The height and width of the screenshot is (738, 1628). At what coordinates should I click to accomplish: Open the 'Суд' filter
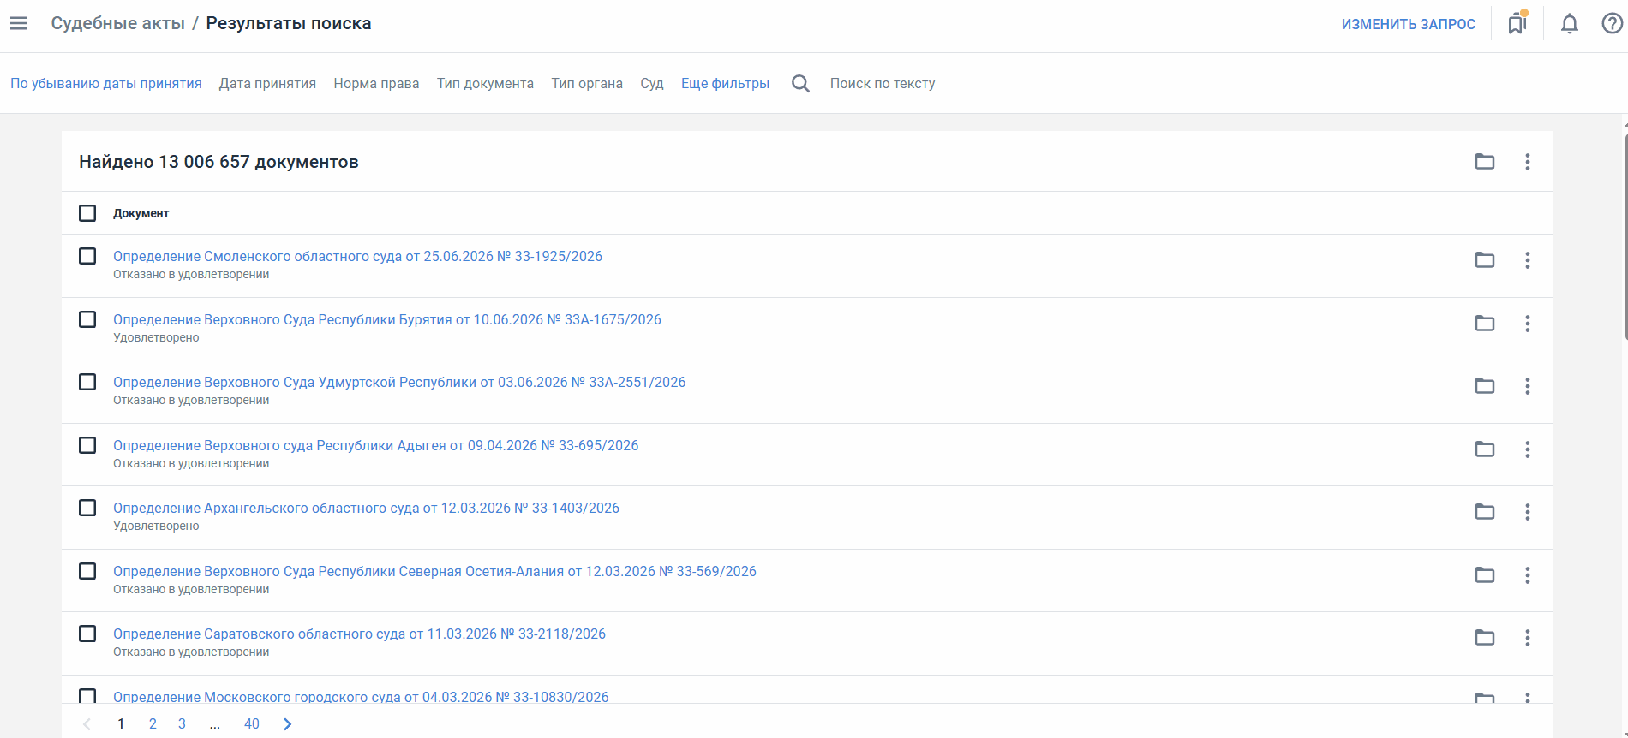[x=652, y=84]
